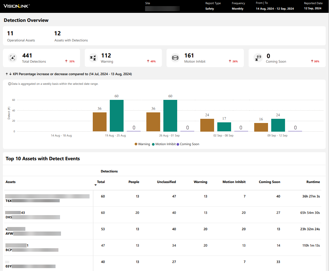
Task: Click the VisionLink logo
Action: tap(17, 6)
